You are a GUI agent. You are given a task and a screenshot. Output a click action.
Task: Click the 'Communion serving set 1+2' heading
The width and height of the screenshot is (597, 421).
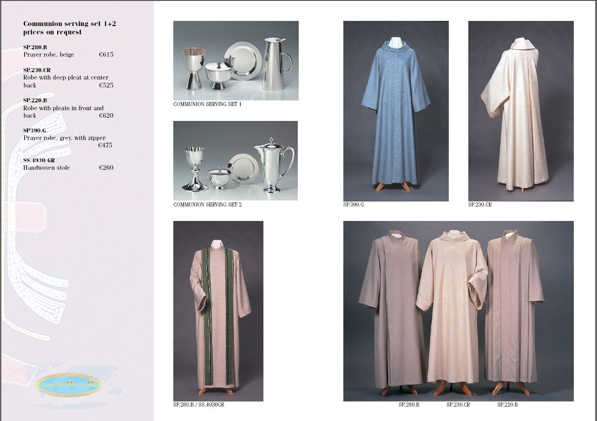click(69, 24)
